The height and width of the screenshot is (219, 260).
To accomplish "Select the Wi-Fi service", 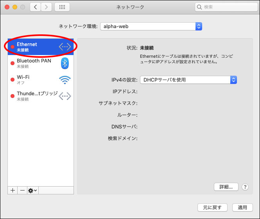I will click(41, 80).
